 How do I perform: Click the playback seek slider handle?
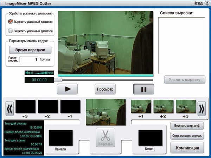pos(58,80)
